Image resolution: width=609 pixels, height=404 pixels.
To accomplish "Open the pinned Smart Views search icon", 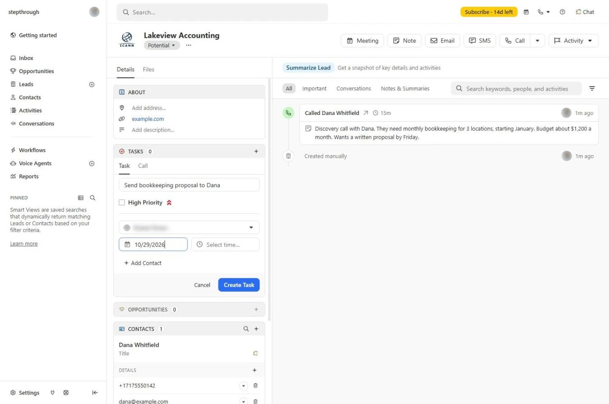I will click(x=92, y=197).
